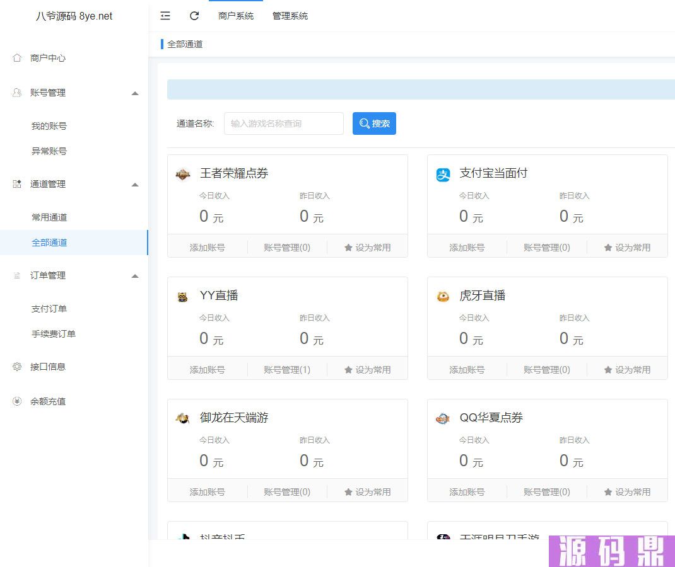Switch to the 商户系统 tab
Viewport: 675px width, 567px height.
coord(236,16)
